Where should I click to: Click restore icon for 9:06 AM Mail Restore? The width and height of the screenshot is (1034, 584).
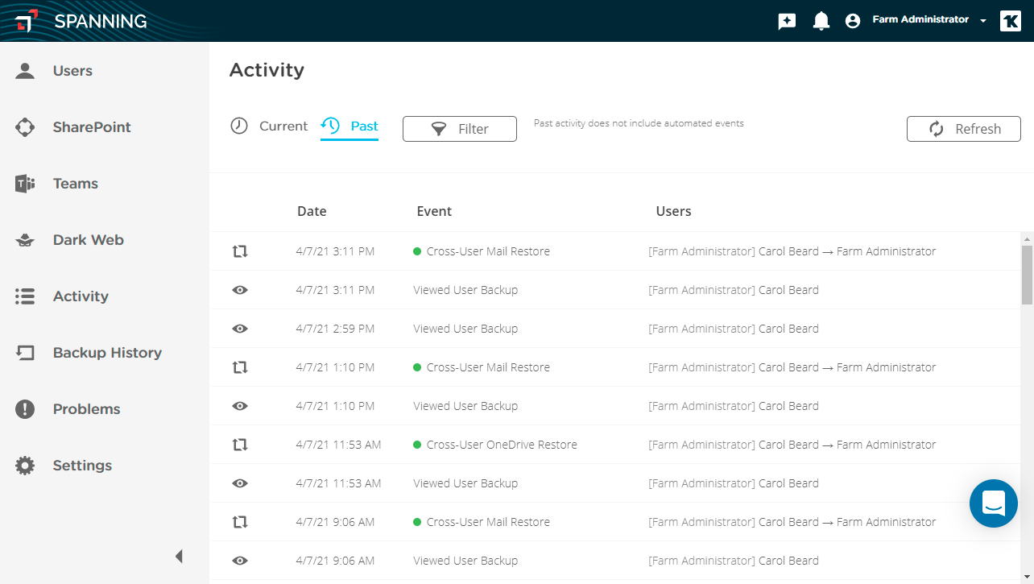coord(240,522)
